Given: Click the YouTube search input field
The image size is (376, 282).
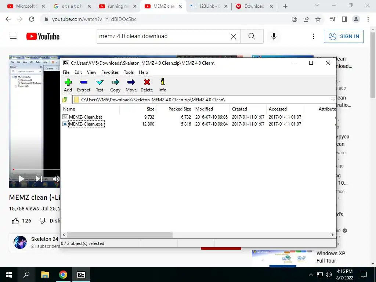Looking at the screenshot, I should [x=163, y=36].
